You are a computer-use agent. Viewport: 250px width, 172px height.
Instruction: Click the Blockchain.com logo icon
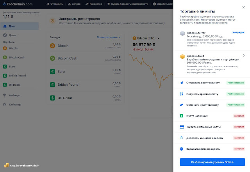click(4, 4)
